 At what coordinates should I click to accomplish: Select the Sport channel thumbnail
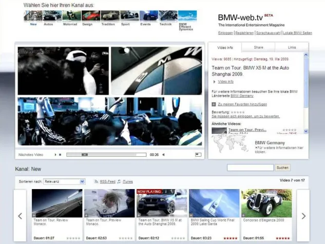pos(129,16)
